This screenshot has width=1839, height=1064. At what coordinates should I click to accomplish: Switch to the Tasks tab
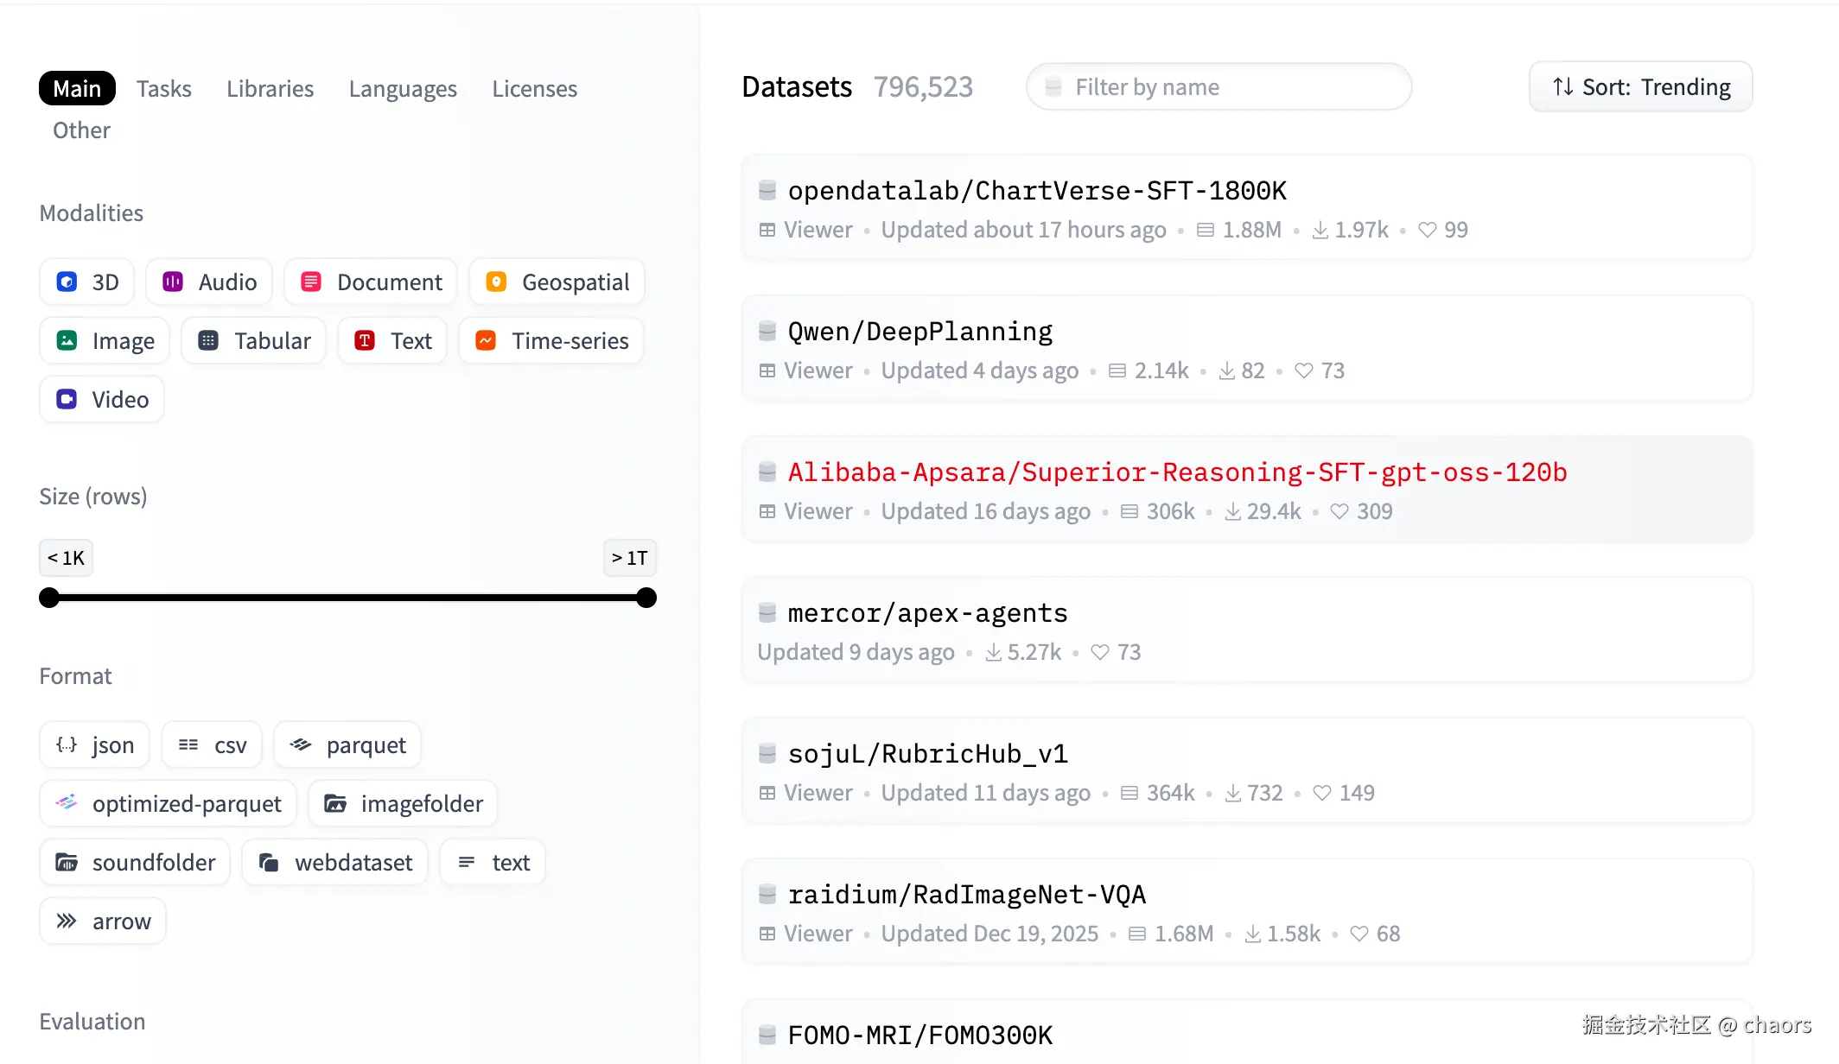pos(163,89)
